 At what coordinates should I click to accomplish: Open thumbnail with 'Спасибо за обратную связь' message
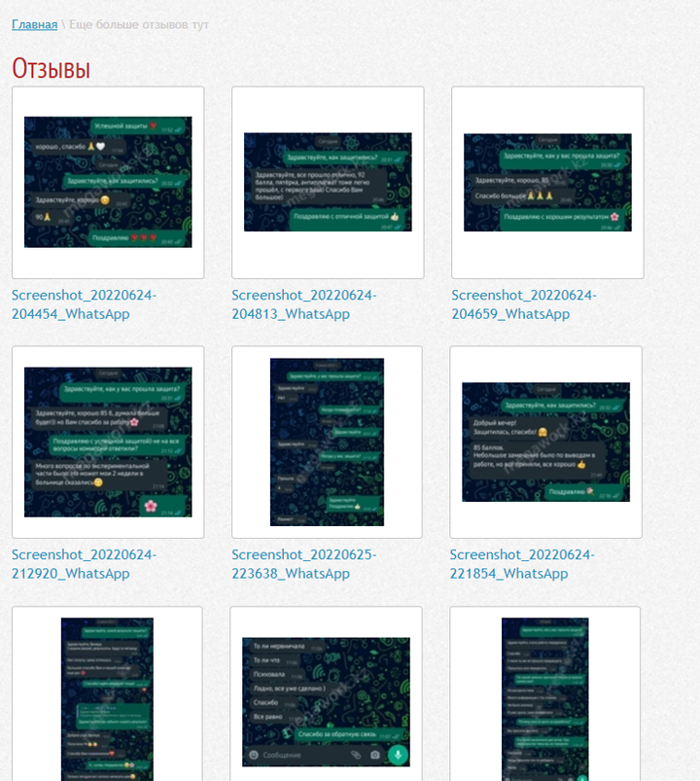[x=326, y=701]
